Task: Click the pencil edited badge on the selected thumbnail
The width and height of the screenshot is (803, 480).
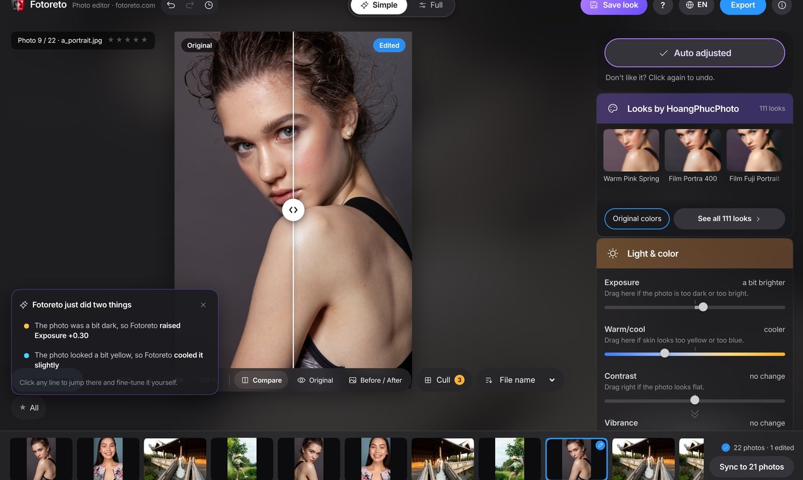Action: click(x=600, y=445)
